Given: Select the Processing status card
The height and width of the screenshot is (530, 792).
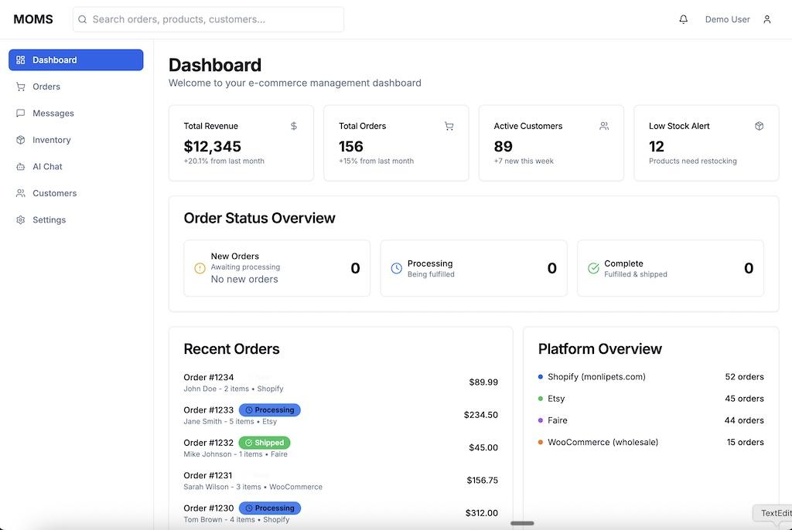Looking at the screenshot, I should [x=473, y=268].
